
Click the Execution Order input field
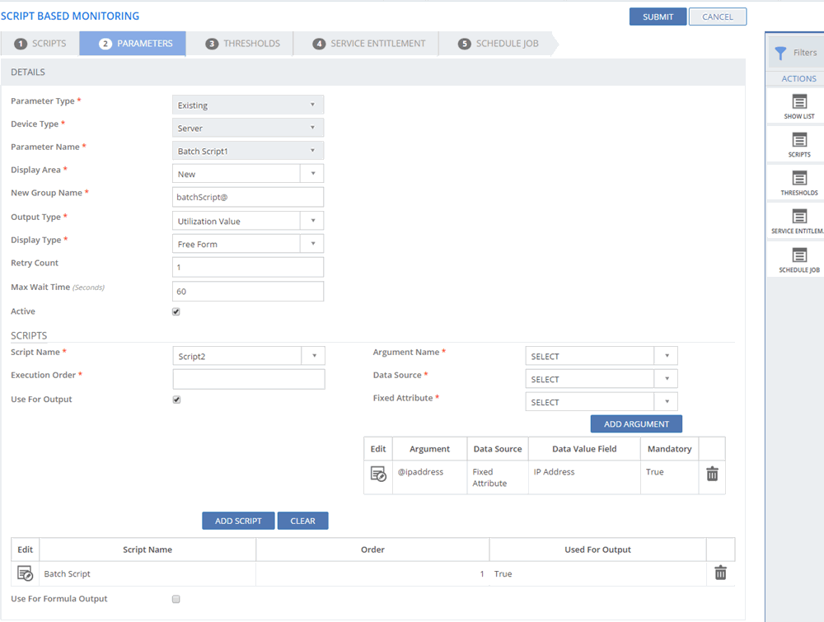click(x=249, y=379)
